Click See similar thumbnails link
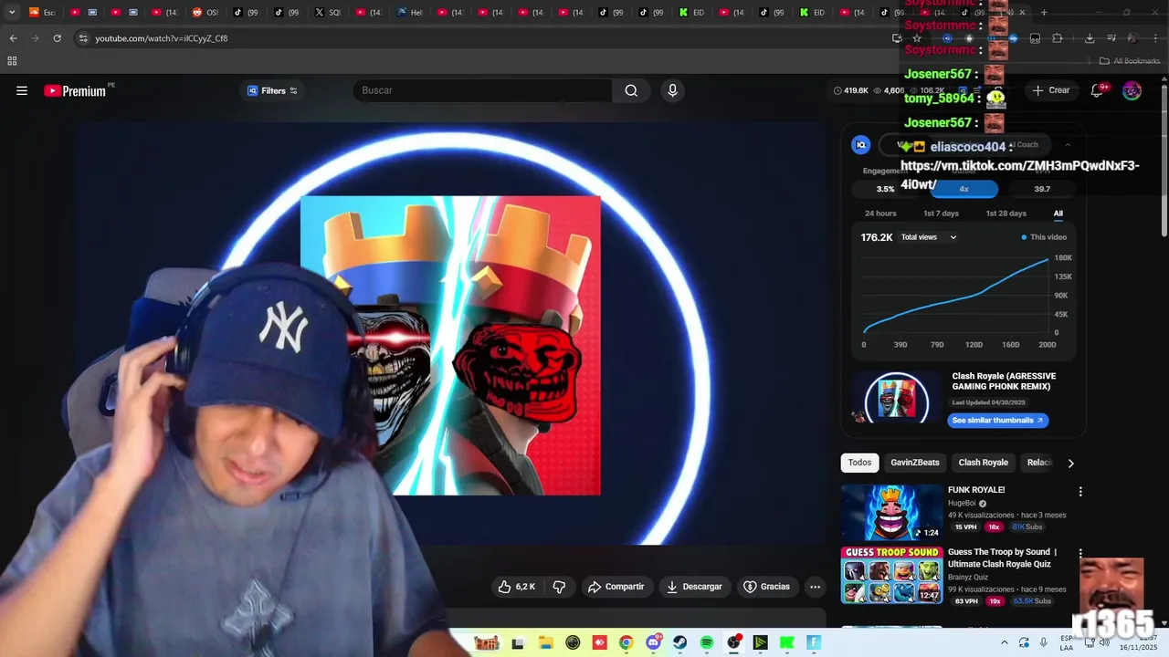The height and width of the screenshot is (657, 1169). [x=997, y=421]
